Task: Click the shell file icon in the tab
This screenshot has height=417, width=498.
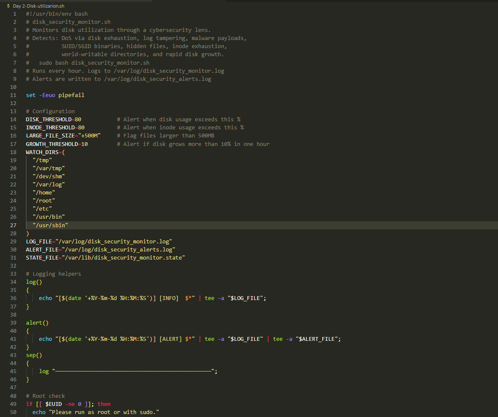Action: tap(8, 6)
